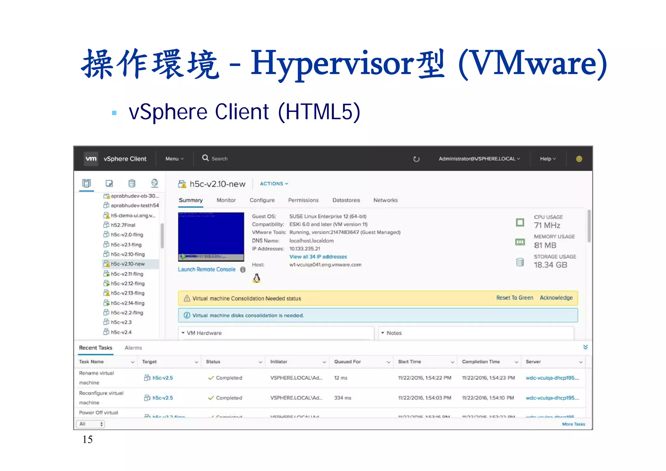Click VM icon of h5c-v2.5 in Rename task

point(147,378)
